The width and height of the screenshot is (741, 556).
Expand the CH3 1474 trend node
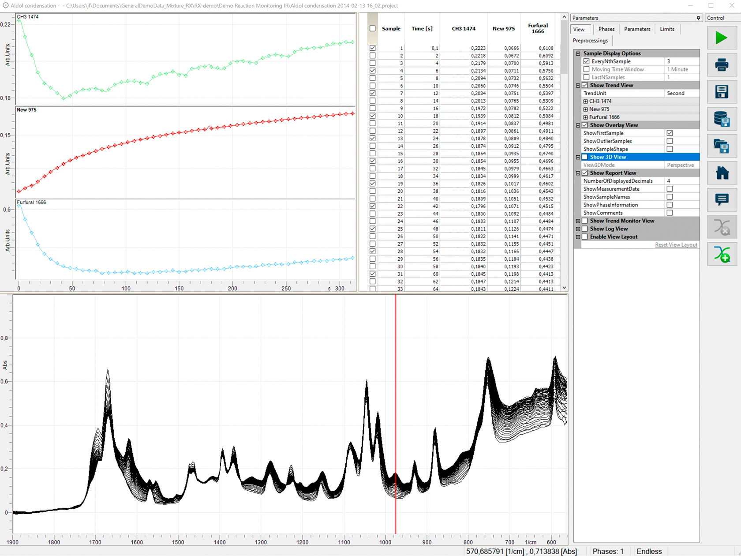(585, 101)
